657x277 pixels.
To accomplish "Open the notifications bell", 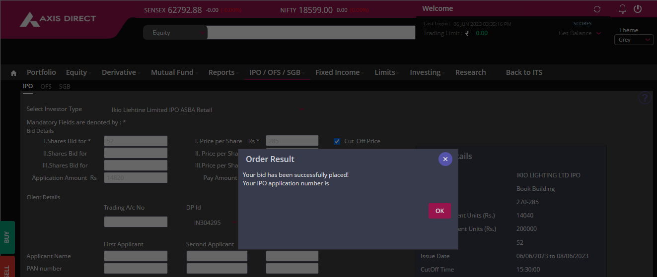I will click(x=622, y=9).
